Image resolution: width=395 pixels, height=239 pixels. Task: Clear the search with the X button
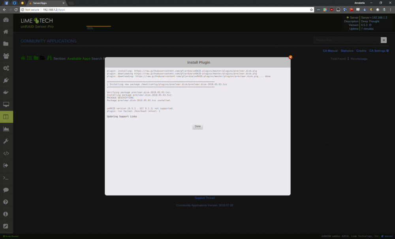[384, 40]
